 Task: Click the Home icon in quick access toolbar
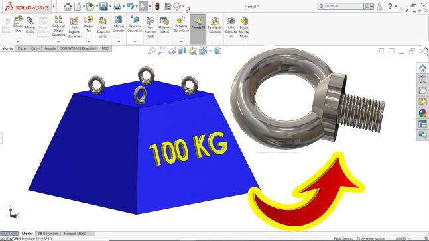(x=68, y=6)
